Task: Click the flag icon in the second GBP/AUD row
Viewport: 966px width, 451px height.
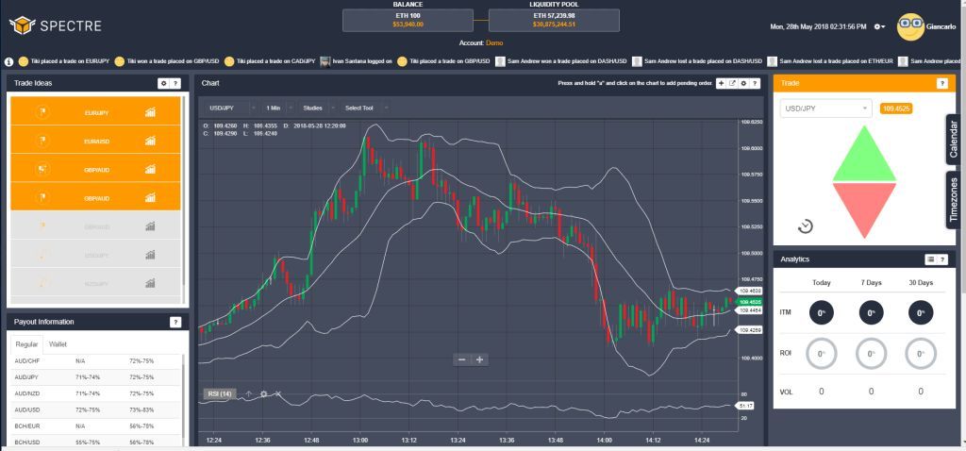Action: [x=42, y=198]
